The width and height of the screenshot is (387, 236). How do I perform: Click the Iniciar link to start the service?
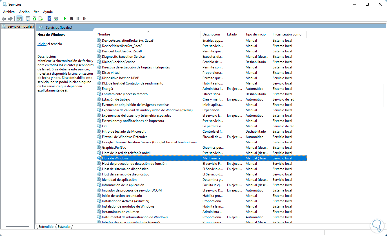click(42, 44)
